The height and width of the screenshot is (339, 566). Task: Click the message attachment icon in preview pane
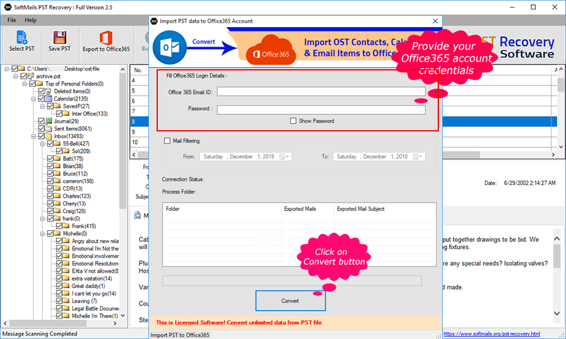[137, 215]
